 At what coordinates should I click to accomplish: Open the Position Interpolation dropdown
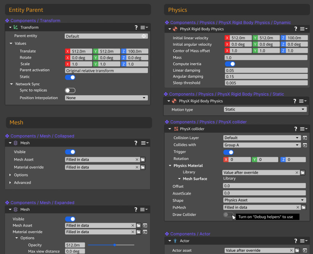106,98
